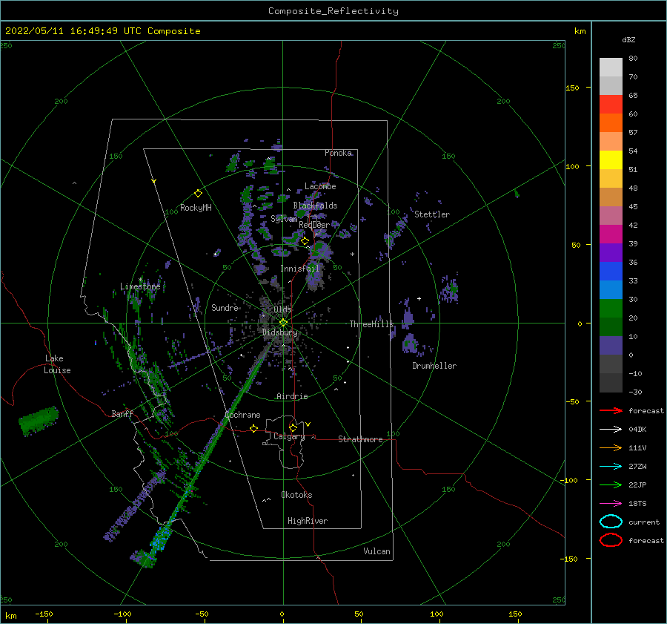Click the dBZ scale heading
Screen dimensions: 667x624
pos(628,39)
